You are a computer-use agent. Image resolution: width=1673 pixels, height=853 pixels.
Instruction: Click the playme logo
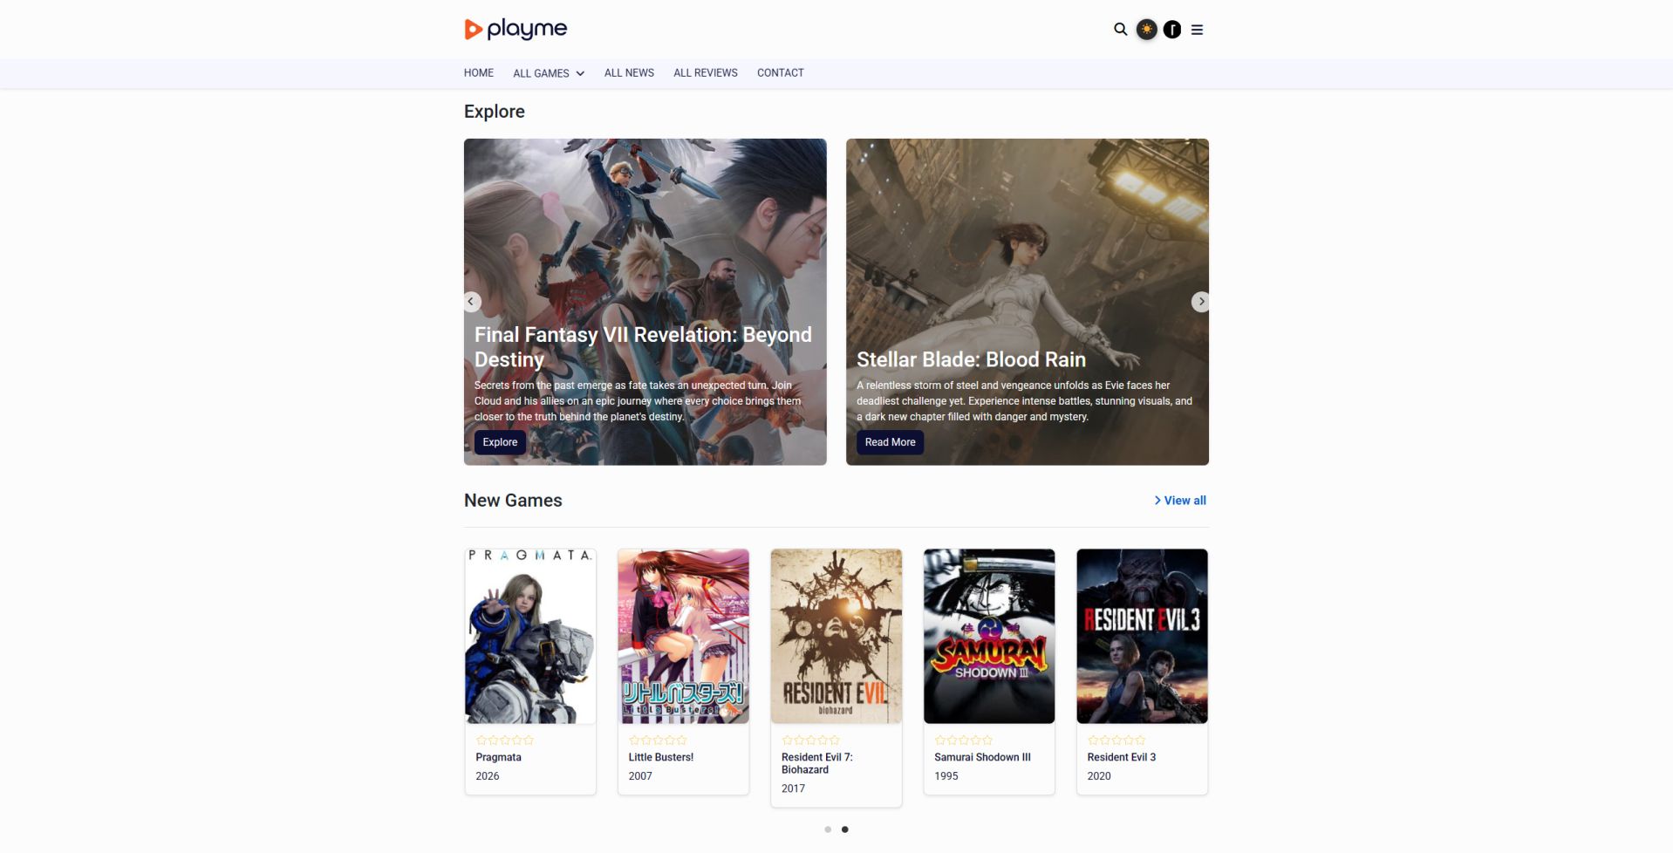pyautogui.click(x=516, y=30)
